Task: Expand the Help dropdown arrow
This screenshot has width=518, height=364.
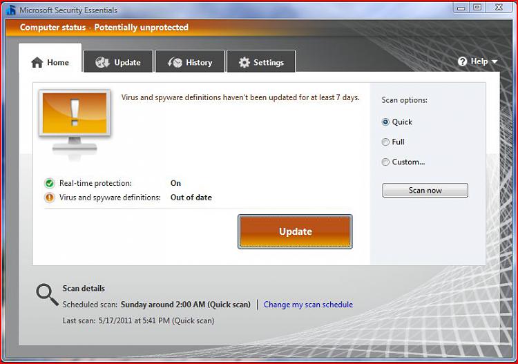Action: [x=495, y=61]
